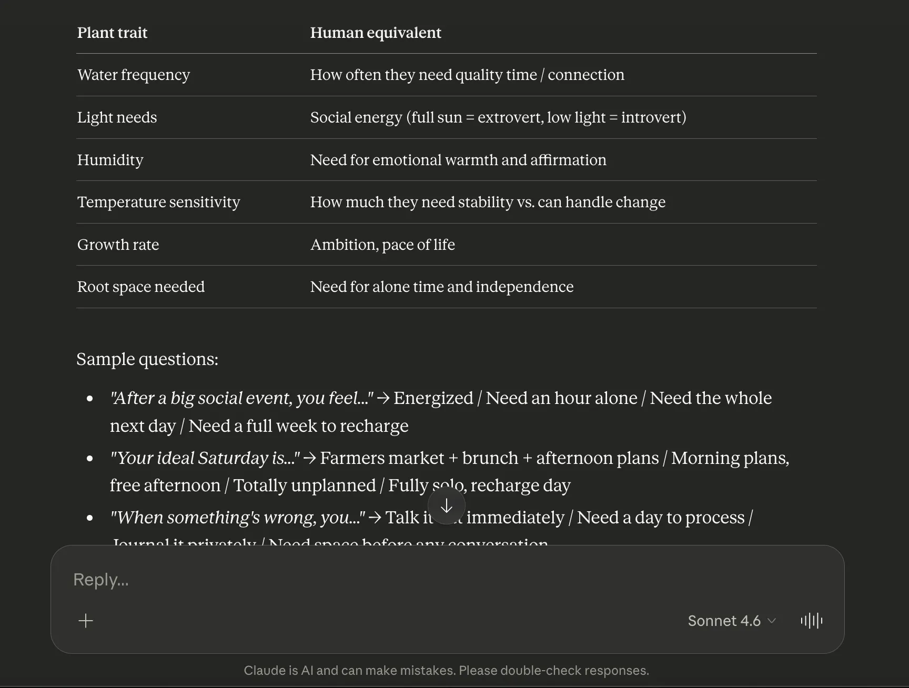Viewport: 909px width, 688px height.
Task: Click the Humidity row label
Action: 110,160
